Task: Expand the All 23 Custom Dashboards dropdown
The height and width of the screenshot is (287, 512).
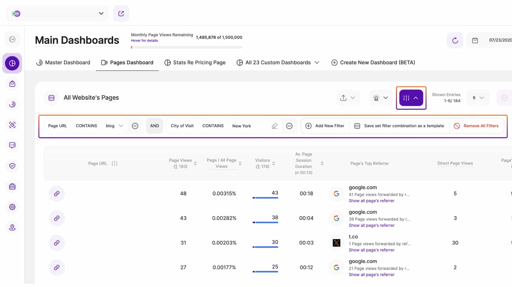Action: [278, 63]
